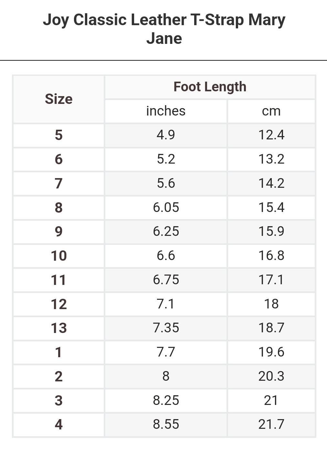Click the 5.6 inches cell
The height and width of the screenshot is (453, 327).
pyautogui.click(x=166, y=183)
